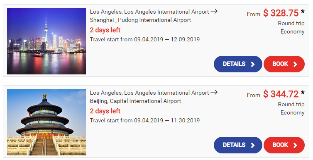Select the $ 344.72 price
Viewport: 313px width, 160px height.
pos(281,94)
